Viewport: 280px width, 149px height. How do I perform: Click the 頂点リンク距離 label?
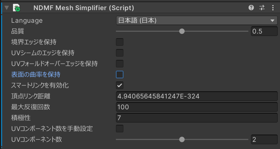pos(31,96)
